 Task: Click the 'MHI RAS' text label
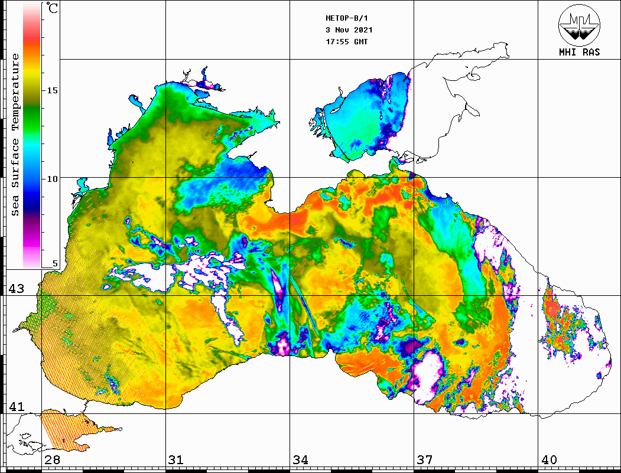(580, 52)
